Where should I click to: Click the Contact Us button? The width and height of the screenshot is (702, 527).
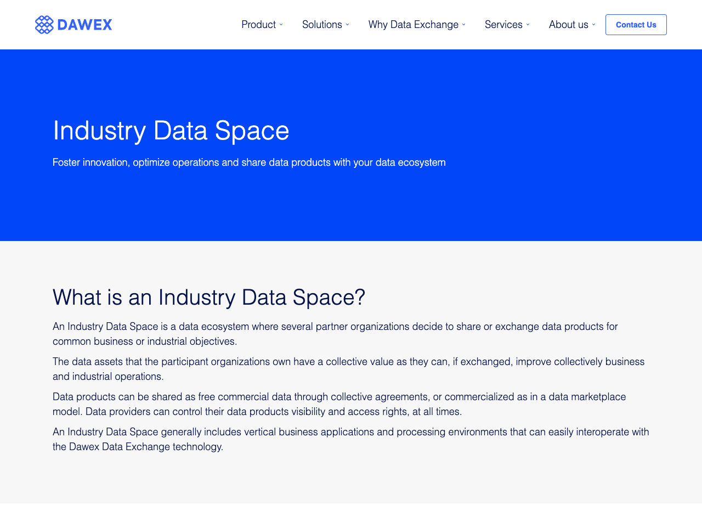click(636, 25)
